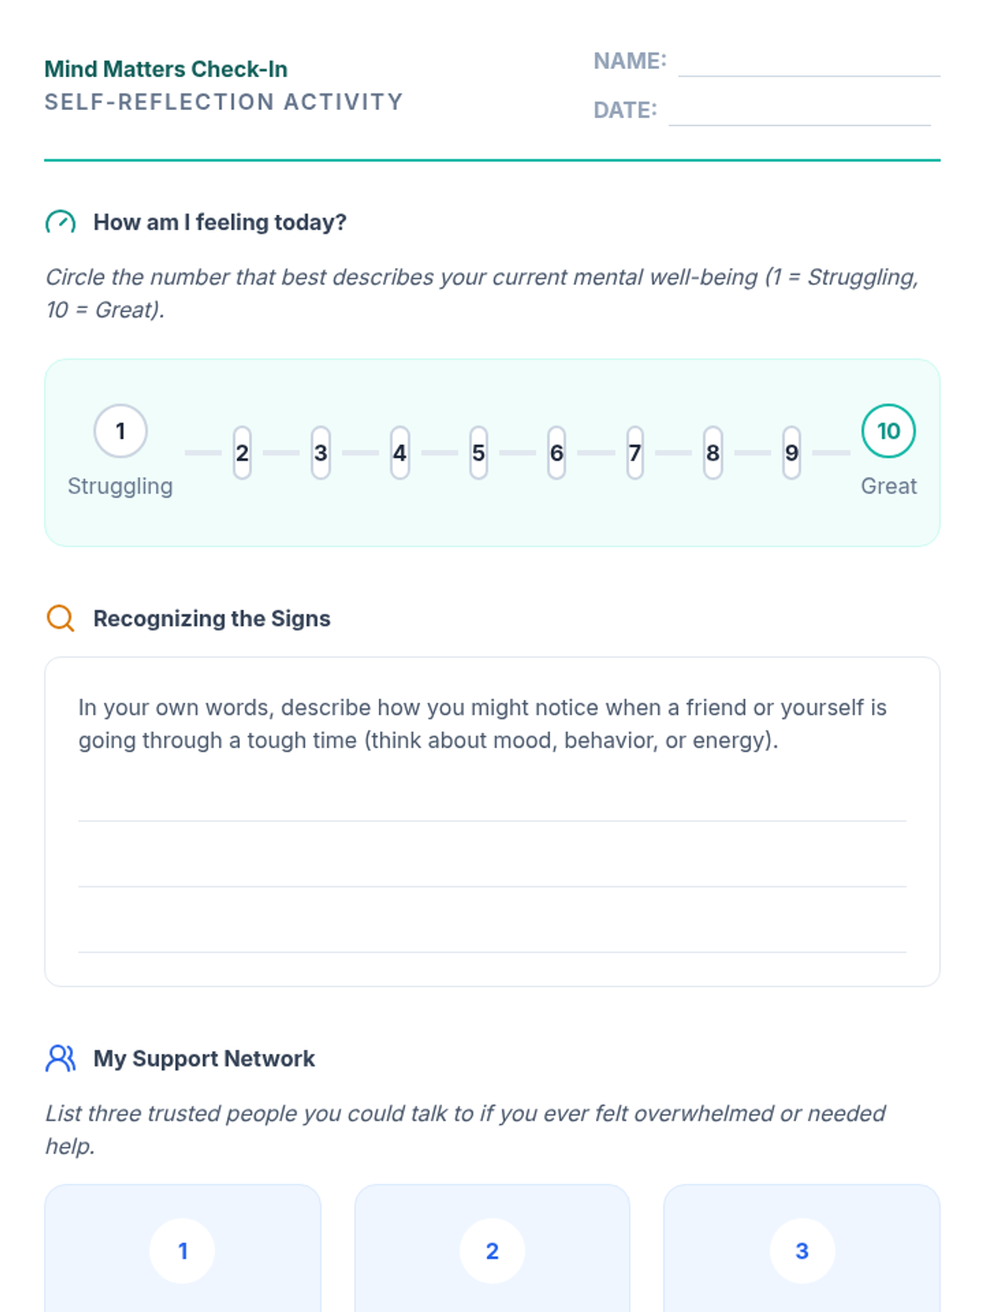The width and height of the screenshot is (984, 1312).
Task: Click the magnifier icon by Recognizing the Signs
Action: pyautogui.click(x=61, y=618)
